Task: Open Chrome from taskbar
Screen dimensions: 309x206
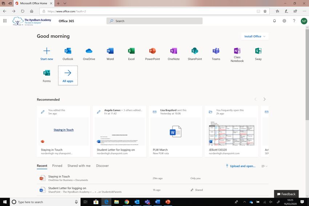Action: point(127,202)
